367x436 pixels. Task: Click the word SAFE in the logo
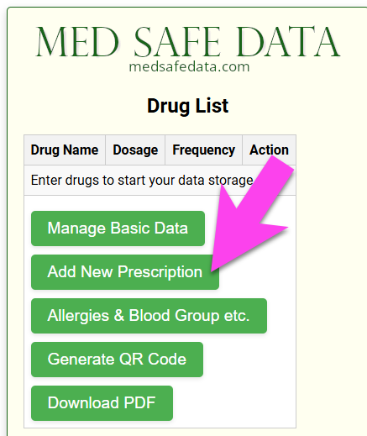pos(177,41)
